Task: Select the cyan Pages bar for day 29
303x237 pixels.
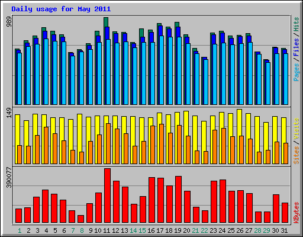Action: pos(268,84)
